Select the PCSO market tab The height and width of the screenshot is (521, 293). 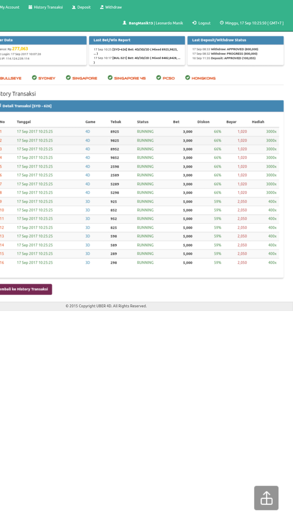[168, 78]
